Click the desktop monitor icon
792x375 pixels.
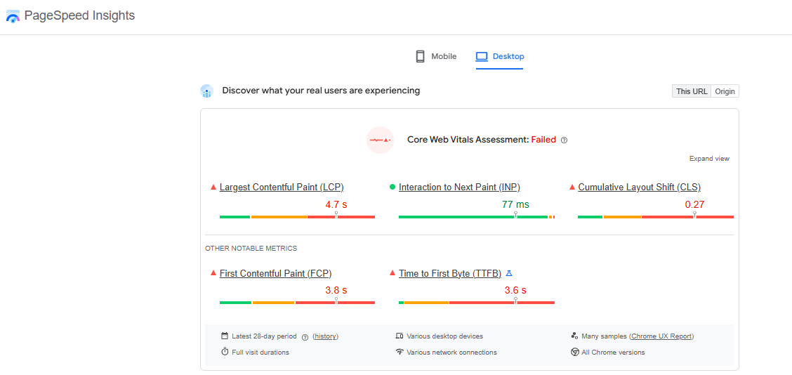(481, 56)
